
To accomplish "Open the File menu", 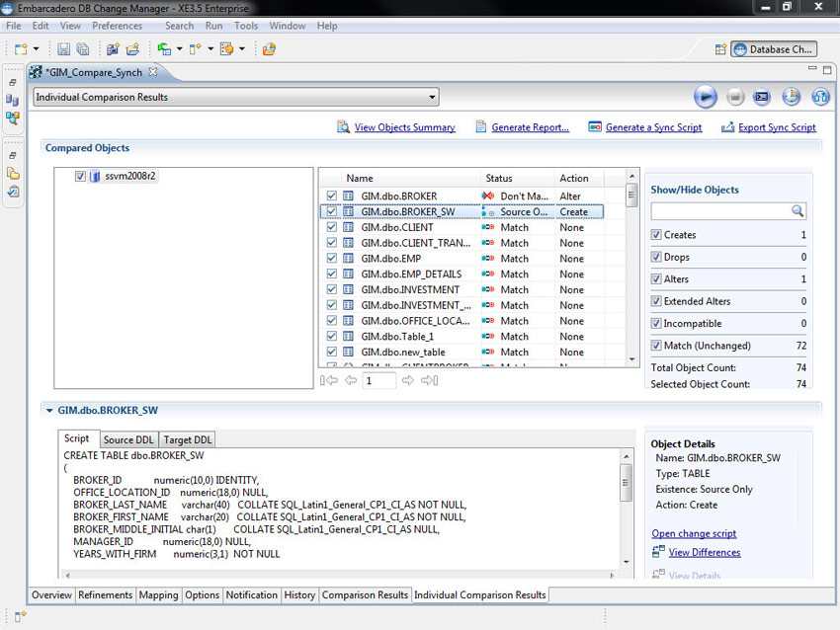I will pyautogui.click(x=14, y=26).
